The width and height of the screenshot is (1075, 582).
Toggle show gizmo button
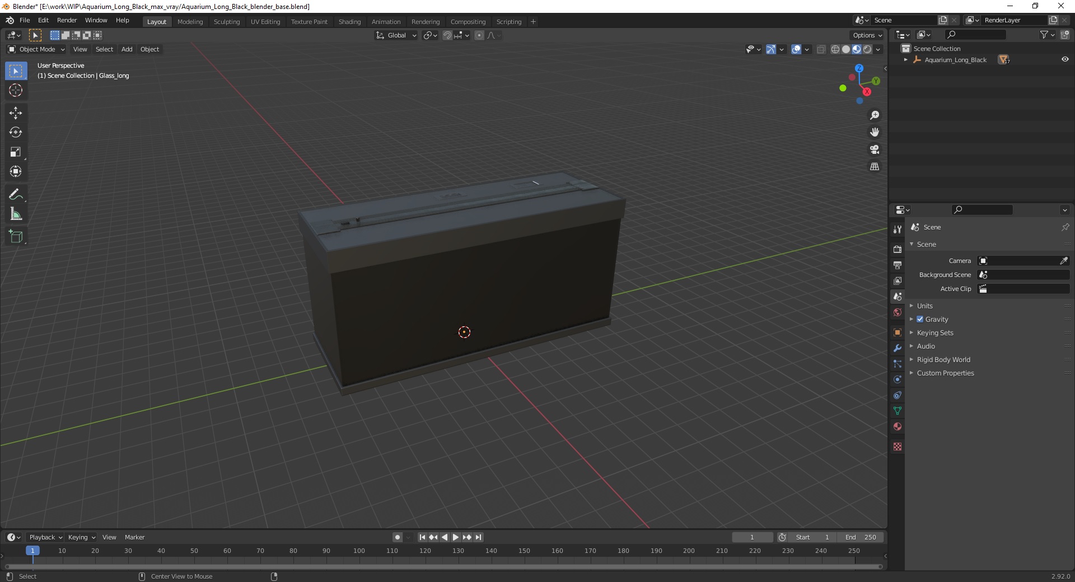pos(771,49)
